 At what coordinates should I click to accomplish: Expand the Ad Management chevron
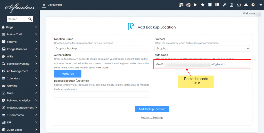point(36,71)
